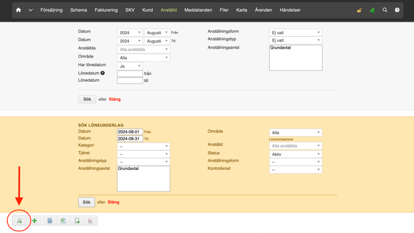This screenshot has width=414, height=233.
Task: Click Sök button in Sök löneunderlag panel
Action: [x=87, y=202]
